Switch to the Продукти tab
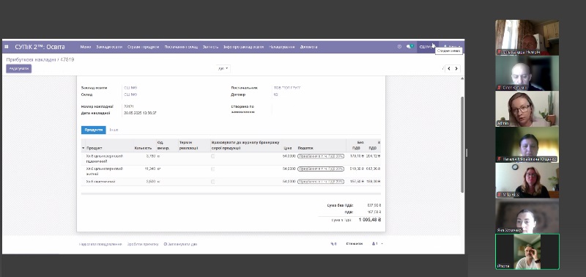586x277 pixels. tap(94, 130)
